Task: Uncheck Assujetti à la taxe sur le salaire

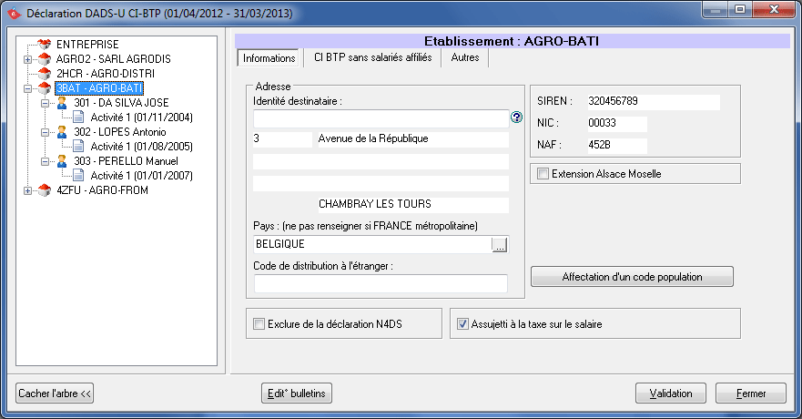Action: pos(462,323)
